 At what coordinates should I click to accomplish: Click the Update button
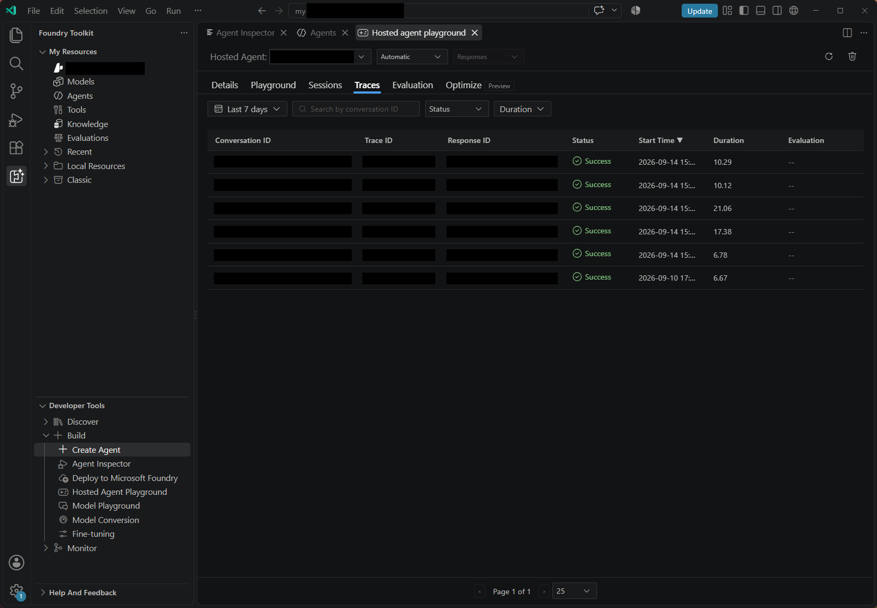coord(699,11)
